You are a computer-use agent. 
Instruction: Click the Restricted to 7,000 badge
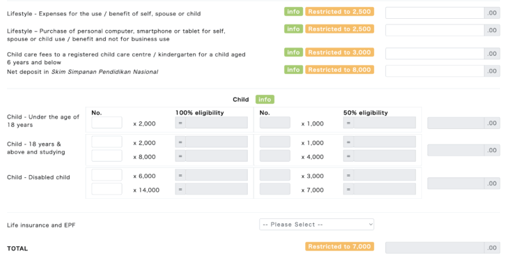coord(340,246)
